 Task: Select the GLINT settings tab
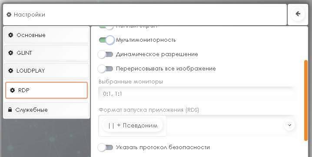pyautogui.click(x=46, y=53)
